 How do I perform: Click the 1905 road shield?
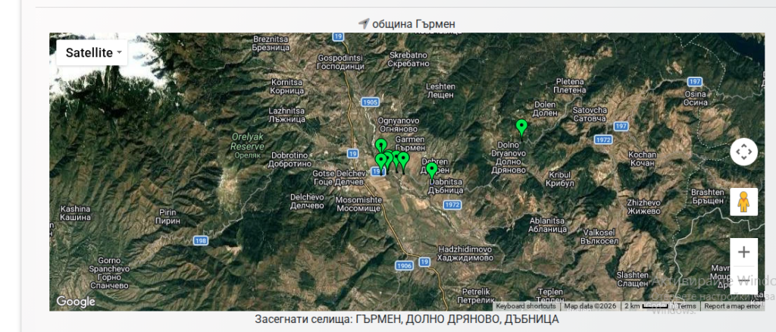tap(370, 102)
